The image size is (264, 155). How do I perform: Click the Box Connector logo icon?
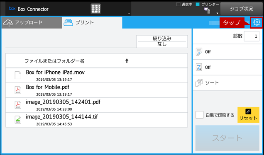click(x=12, y=8)
